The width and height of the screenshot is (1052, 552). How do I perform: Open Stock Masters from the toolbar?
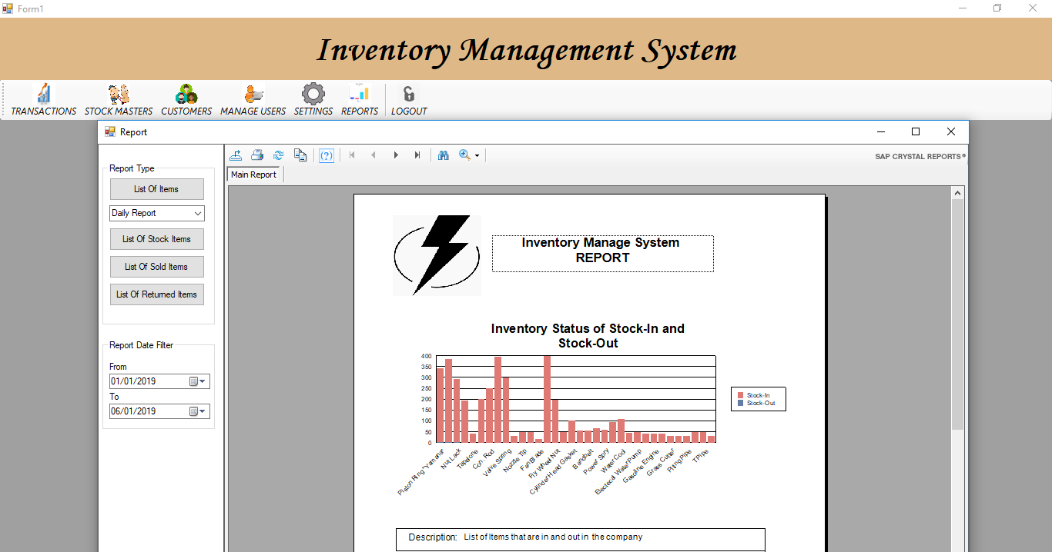(119, 100)
